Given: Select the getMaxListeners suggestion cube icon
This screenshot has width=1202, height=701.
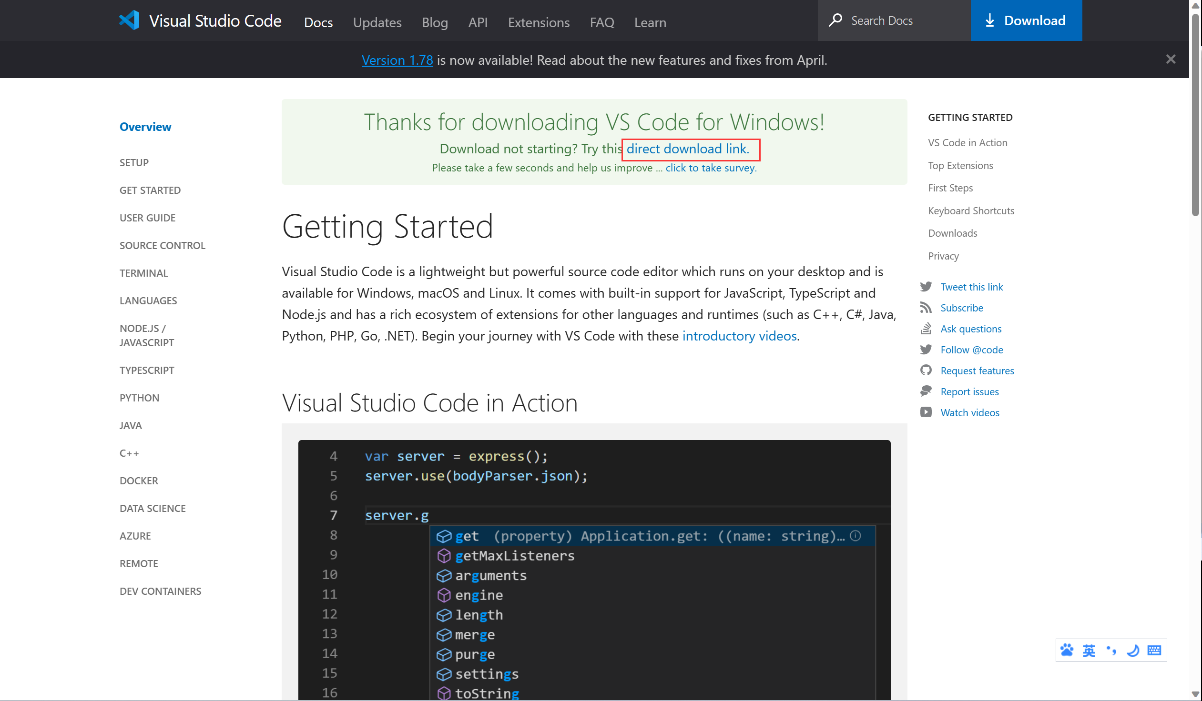Looking at the screenshot, I should pos(444,556).
